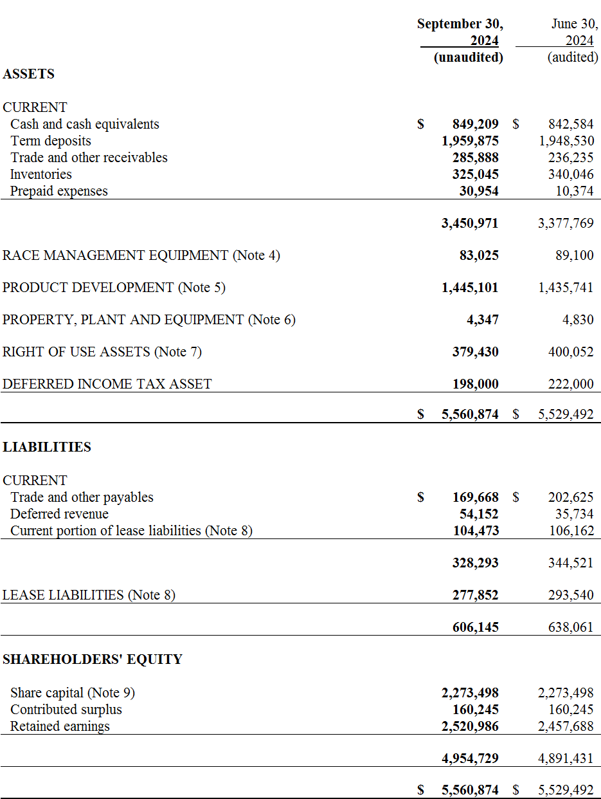Click the LIABILITIES section heading
This screenshot has height=799, width=601.
pos(47,447)
